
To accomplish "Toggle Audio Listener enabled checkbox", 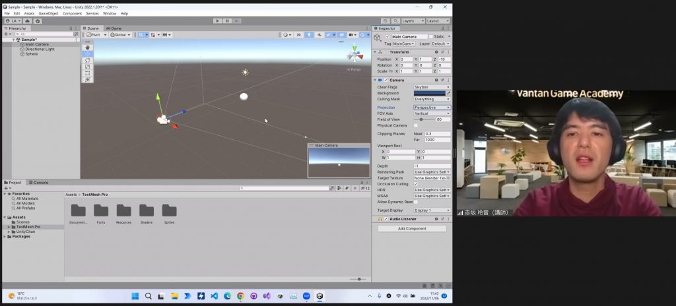I will pos(386,219).
